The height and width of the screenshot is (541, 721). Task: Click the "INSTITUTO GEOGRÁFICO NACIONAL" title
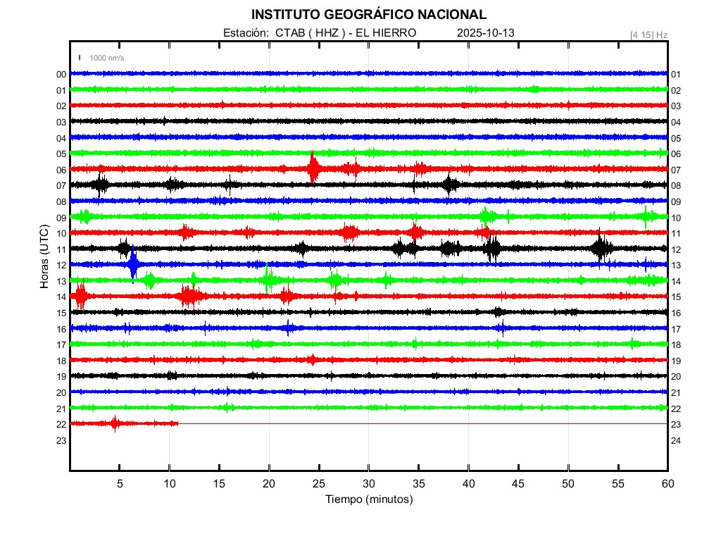tap(369, 14)
